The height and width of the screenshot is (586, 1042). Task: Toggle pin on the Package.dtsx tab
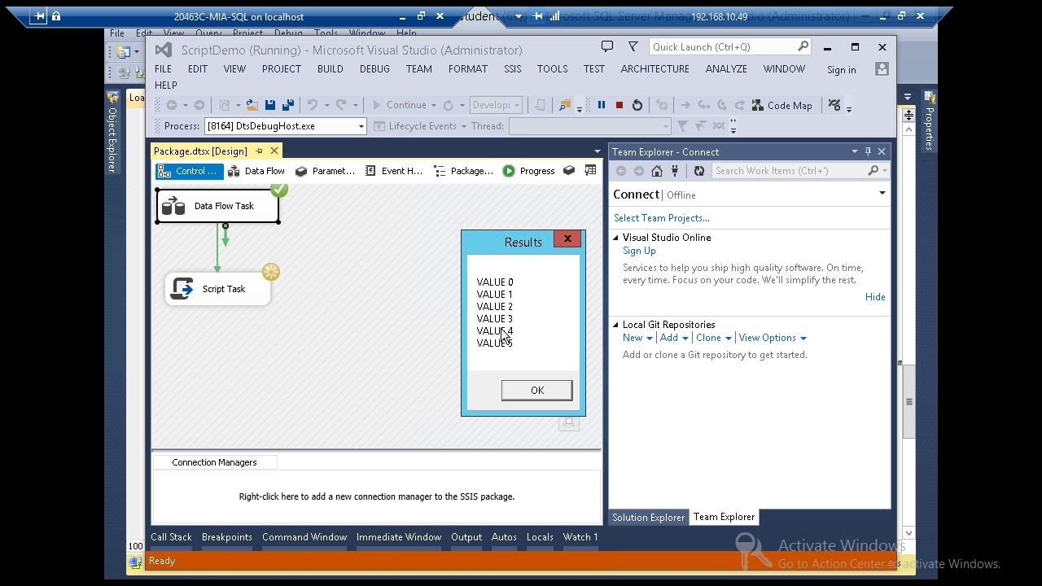pyautogui.click(x=260, y=151)
